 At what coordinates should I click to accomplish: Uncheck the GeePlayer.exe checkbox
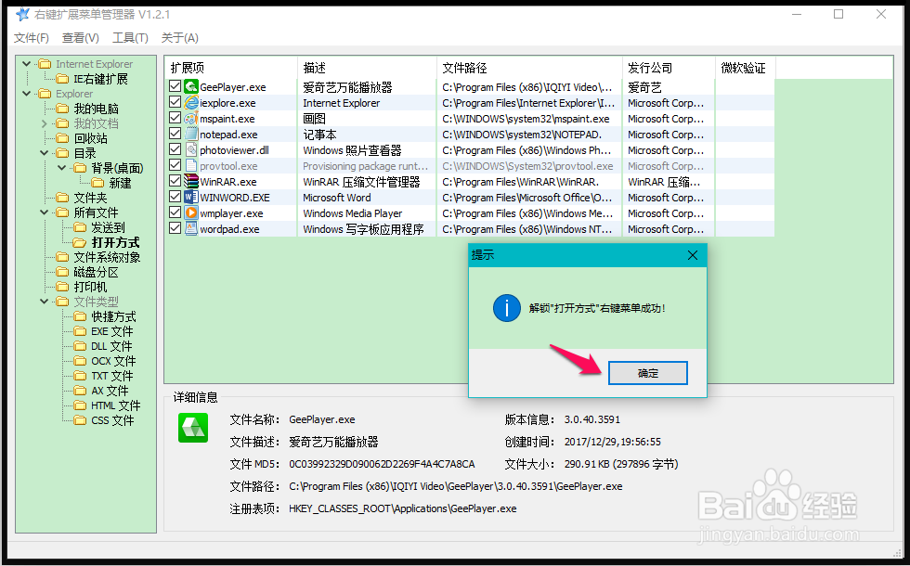175,85
